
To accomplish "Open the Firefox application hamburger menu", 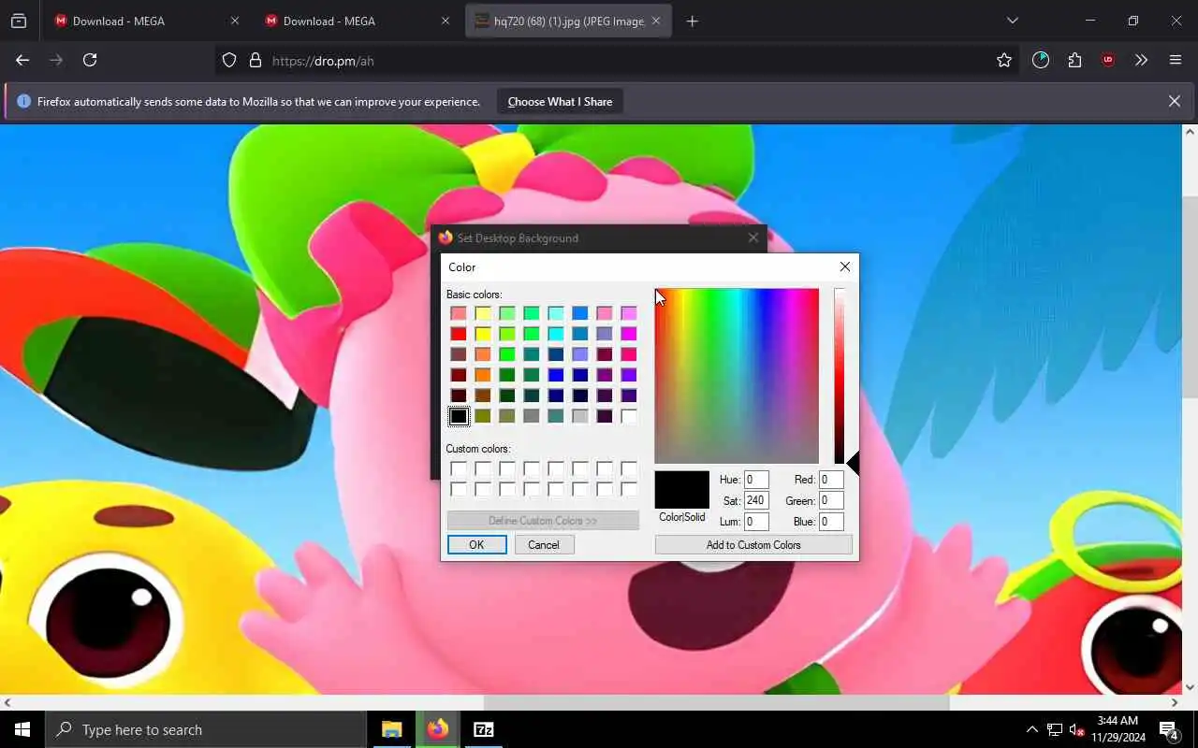I will (1176, 60).
